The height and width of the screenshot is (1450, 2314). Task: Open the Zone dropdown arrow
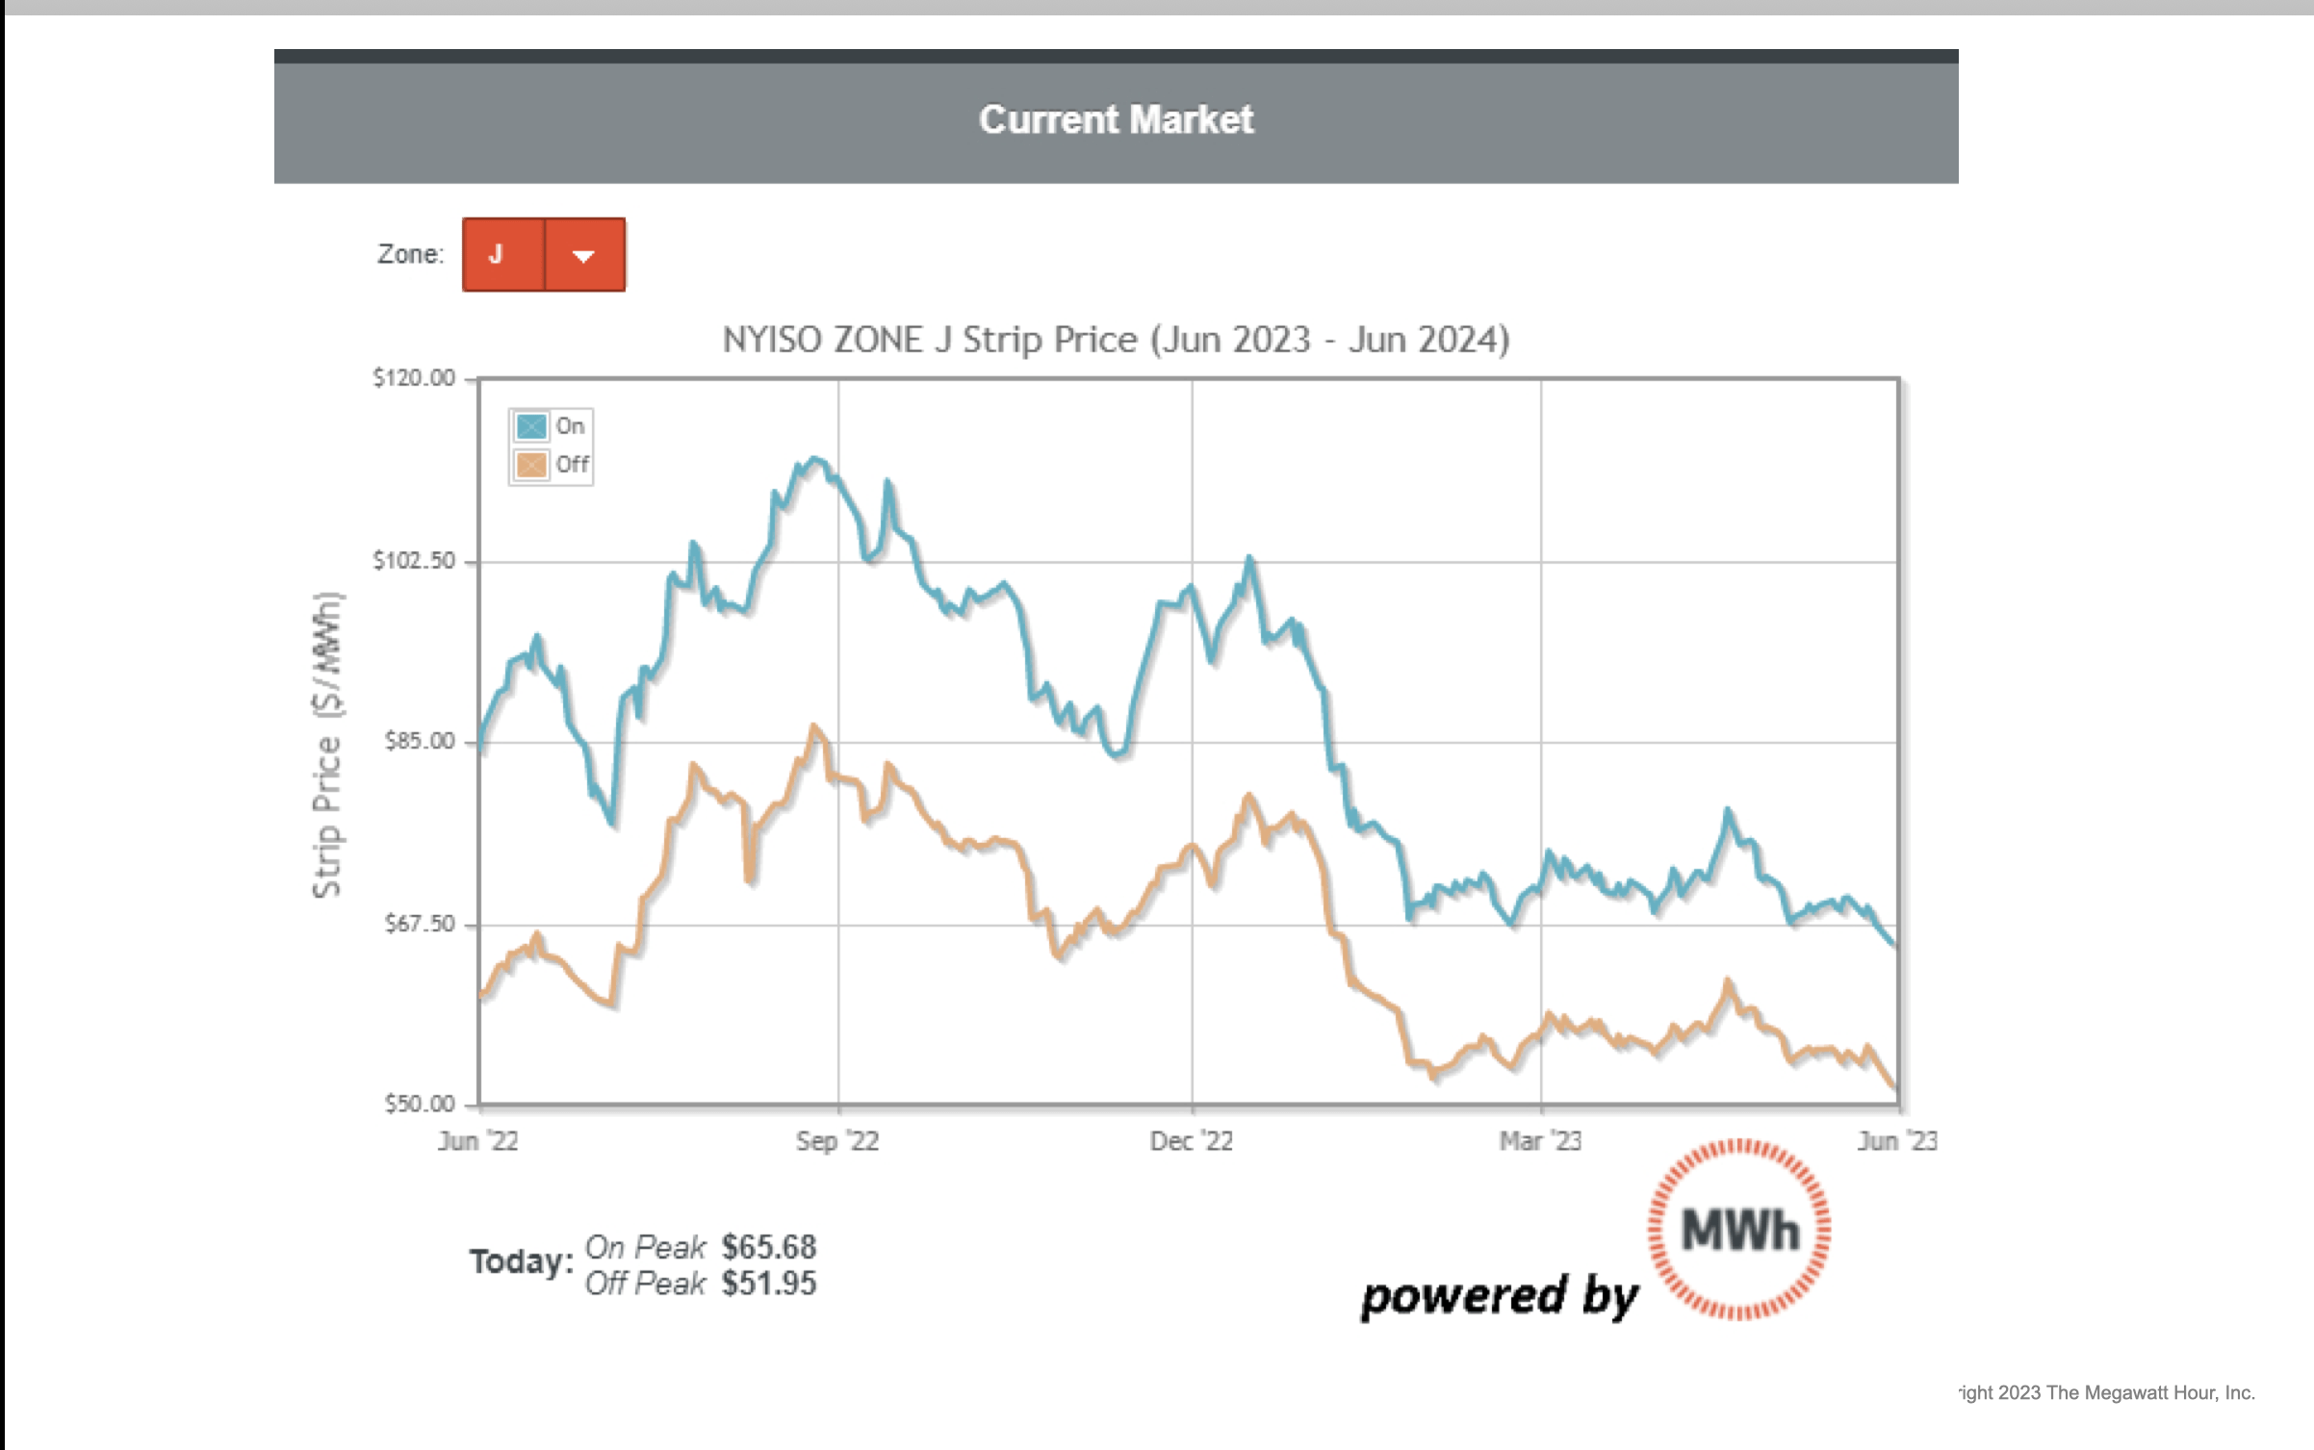[x=584, y=255]
